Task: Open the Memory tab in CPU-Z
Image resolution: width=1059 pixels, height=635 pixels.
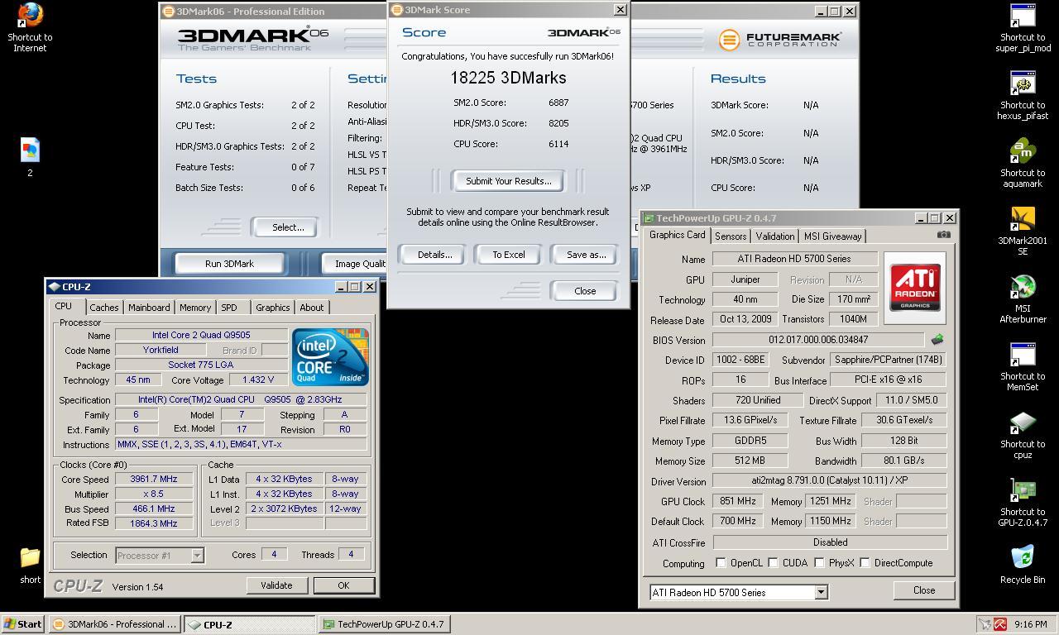Action: point(195,308)
